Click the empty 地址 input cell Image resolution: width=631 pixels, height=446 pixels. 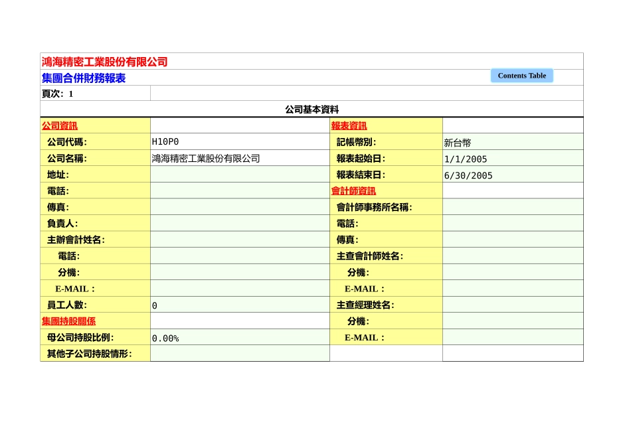(x=240, y=174)
